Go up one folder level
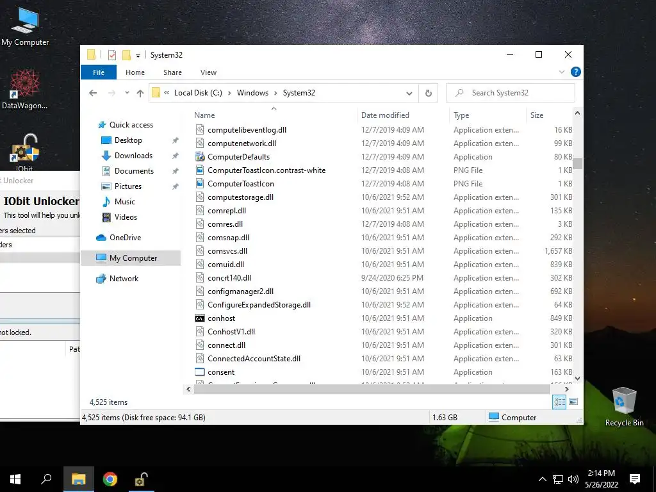Image resolution: width=656 pixels, height=492 pixels. point(140,93)
